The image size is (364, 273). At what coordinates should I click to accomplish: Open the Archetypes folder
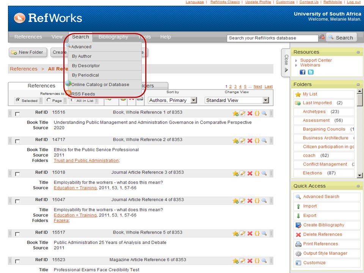[314, 111]
